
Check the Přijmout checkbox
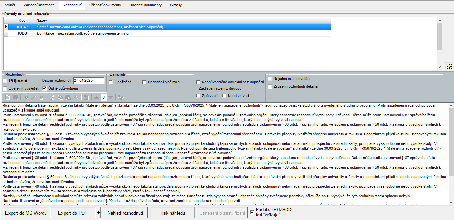(5, 81)
